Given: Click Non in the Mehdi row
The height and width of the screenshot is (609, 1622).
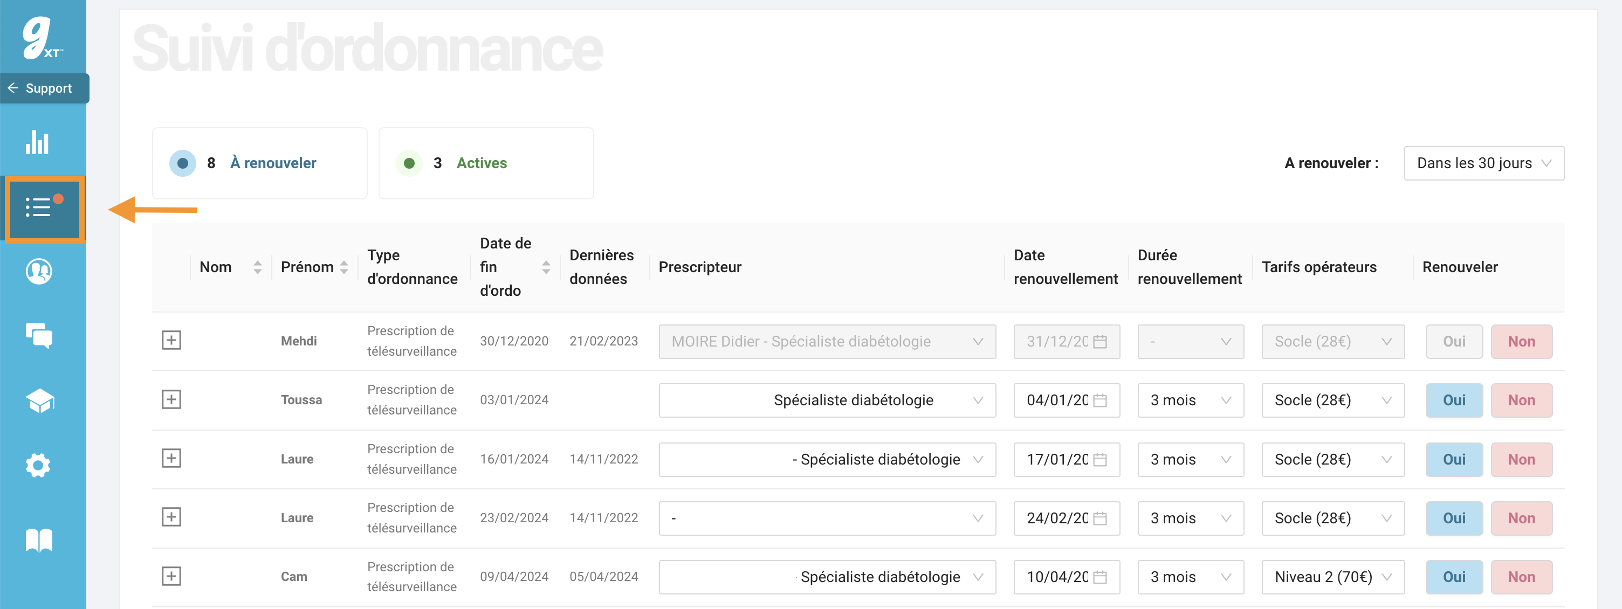Looking at the screenshot, I should 1521,342.
